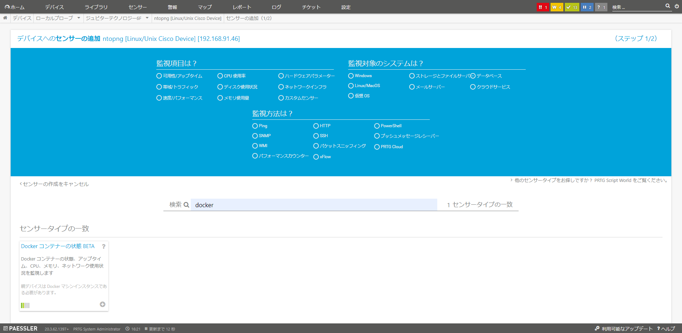Open the ヘルプ link in footer
The width and height of the screenshot is (682, 333).
click(x=666, y=329)
